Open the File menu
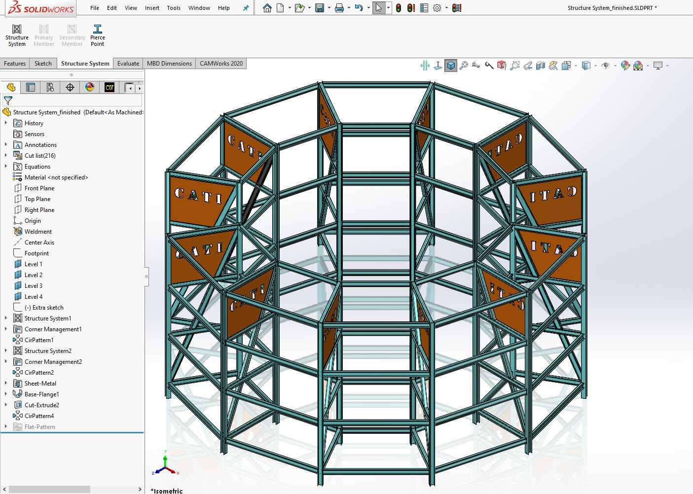This screenshot has height=494, width=693. point(95,8)
